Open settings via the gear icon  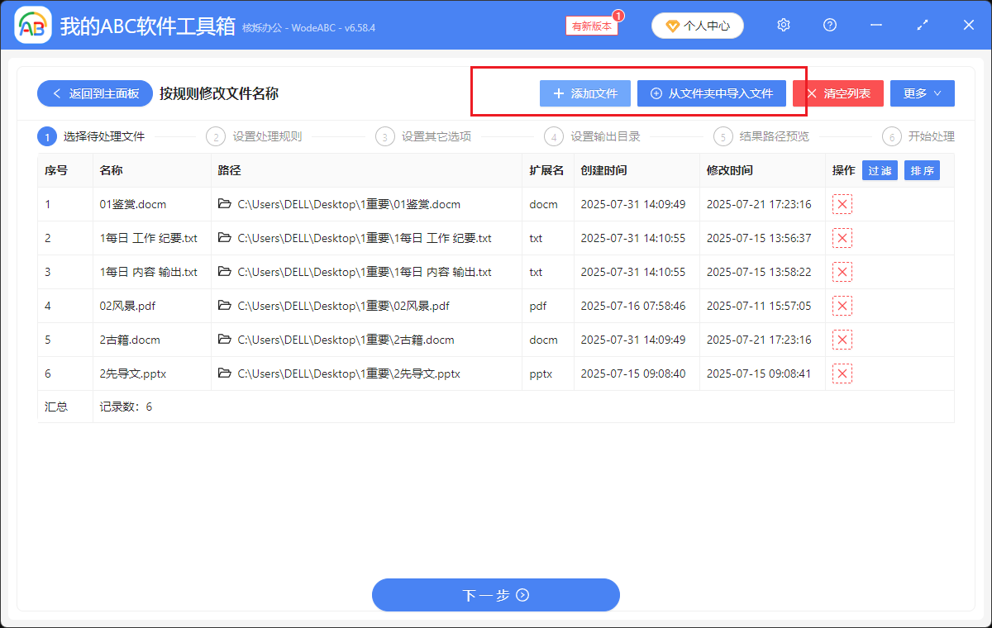point(783,25)
